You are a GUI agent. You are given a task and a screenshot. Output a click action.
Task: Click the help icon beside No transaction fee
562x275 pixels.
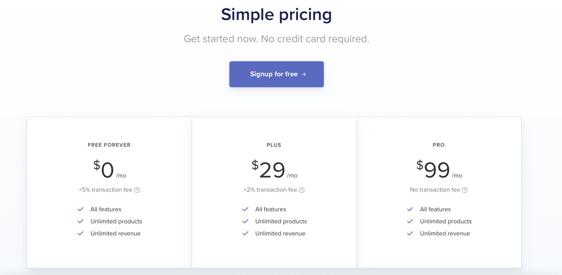pos(465,190)
